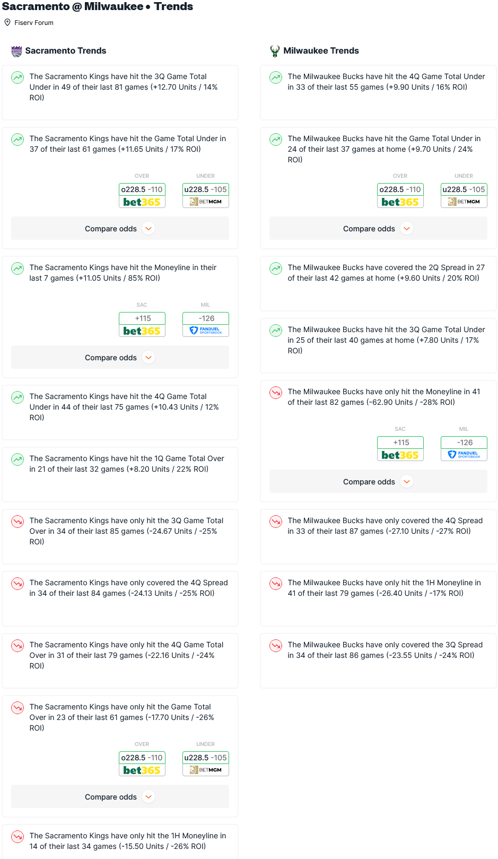Click green uptrend icon beside Kings 3Q Under trend

[18, 77]
